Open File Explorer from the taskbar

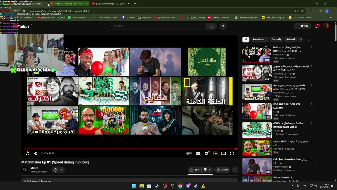click(x=141, y=186)
